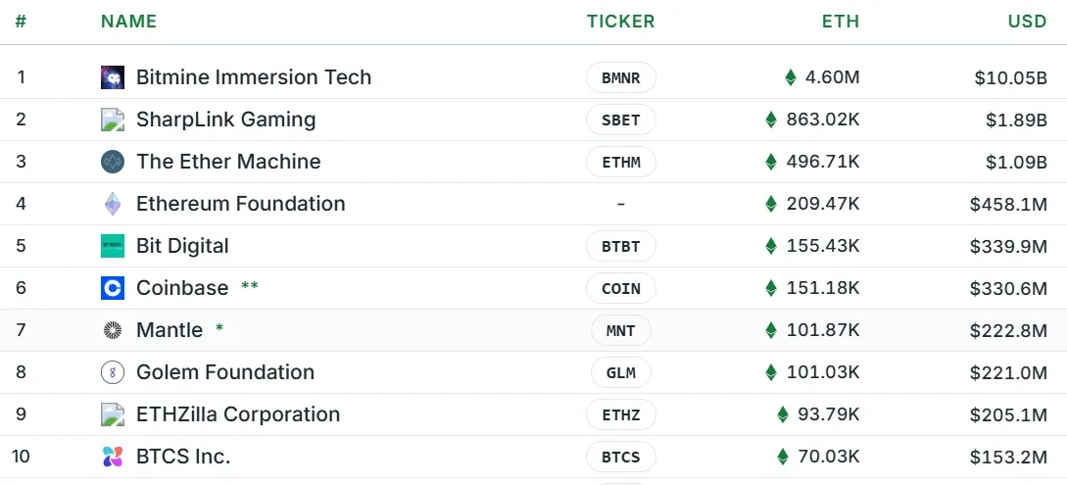Open the ETHZilla Corporation name link
The height and width of the screenshot is (485, 1067).
(x=238, y=414)
